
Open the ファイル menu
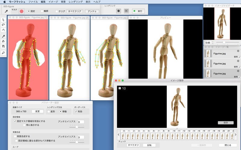[33, 2]
